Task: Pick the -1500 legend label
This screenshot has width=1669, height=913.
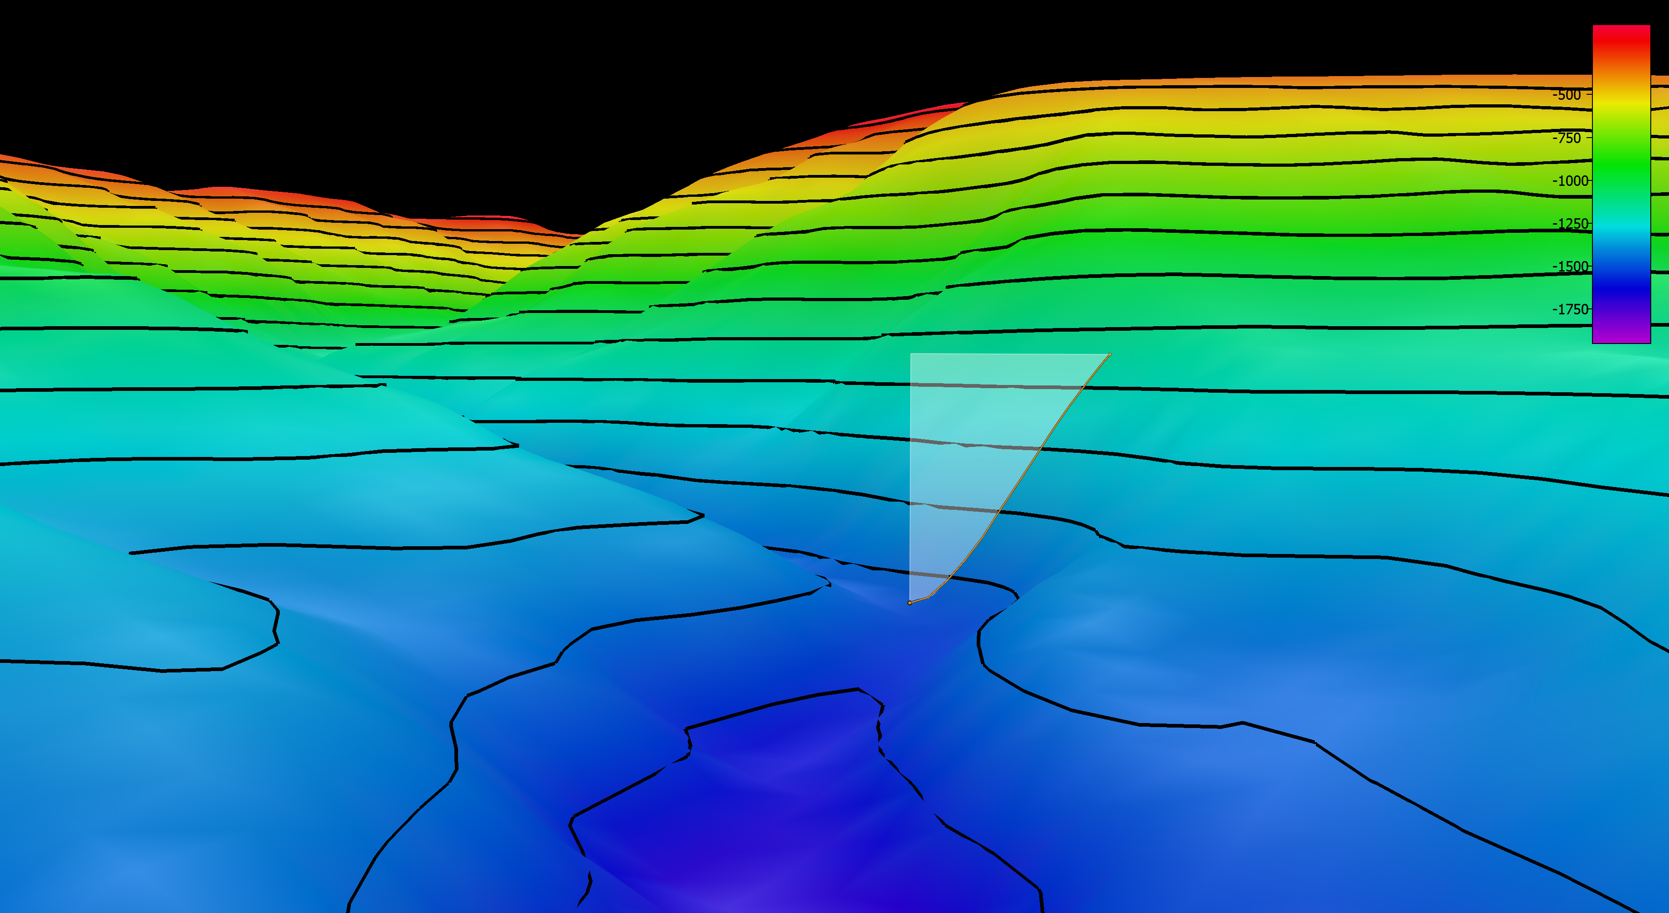Action: tap(1571, 266)
